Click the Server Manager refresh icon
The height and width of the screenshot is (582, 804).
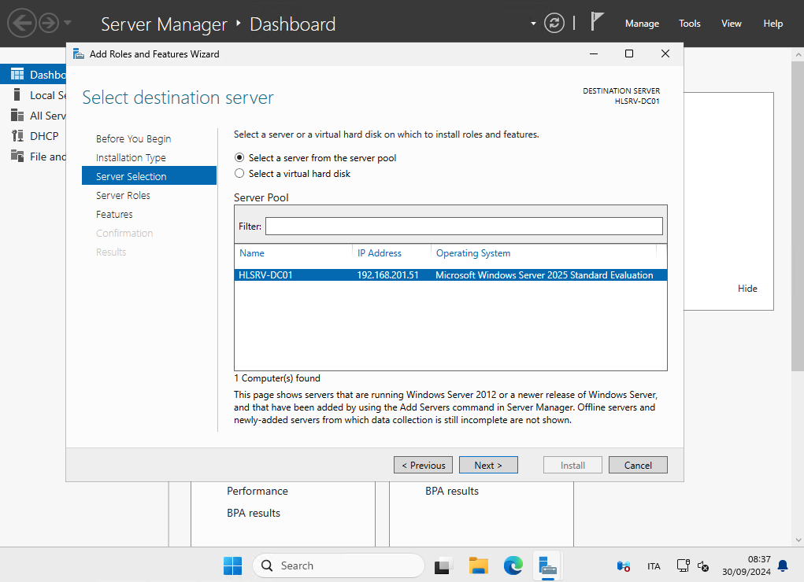[554, 23]
